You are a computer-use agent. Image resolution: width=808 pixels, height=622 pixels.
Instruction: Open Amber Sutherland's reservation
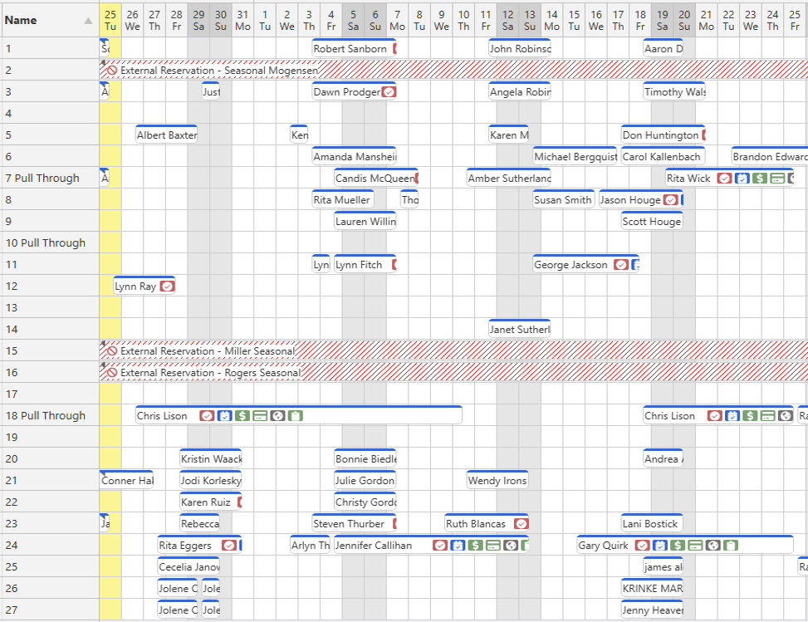[x=508, y=179]
